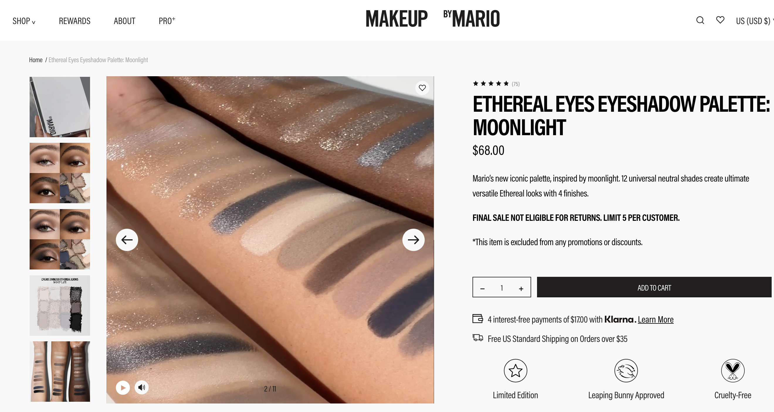774x412 pixels.
Task: Toggle the video sound speaker icon
Action: tap(142, 387)
